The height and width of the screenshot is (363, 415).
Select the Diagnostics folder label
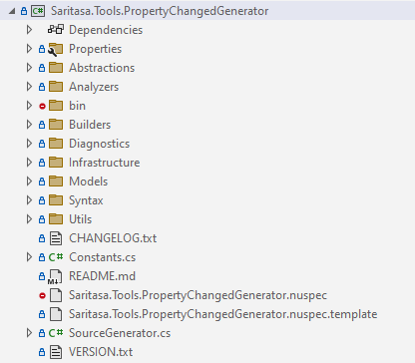pos(100,144)
